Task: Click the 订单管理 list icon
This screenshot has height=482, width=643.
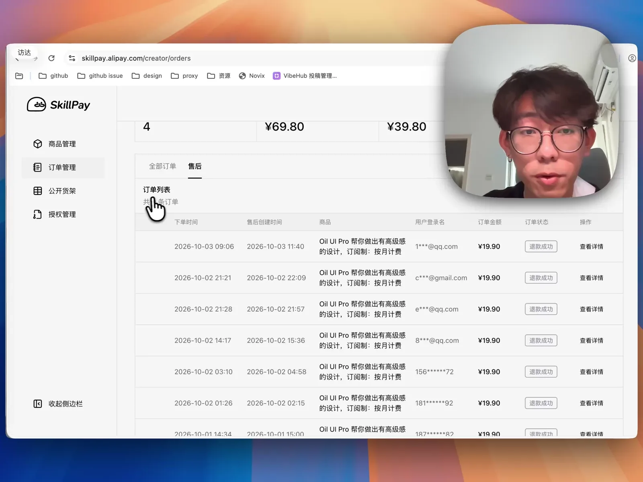Action: (x=37, y=167)
